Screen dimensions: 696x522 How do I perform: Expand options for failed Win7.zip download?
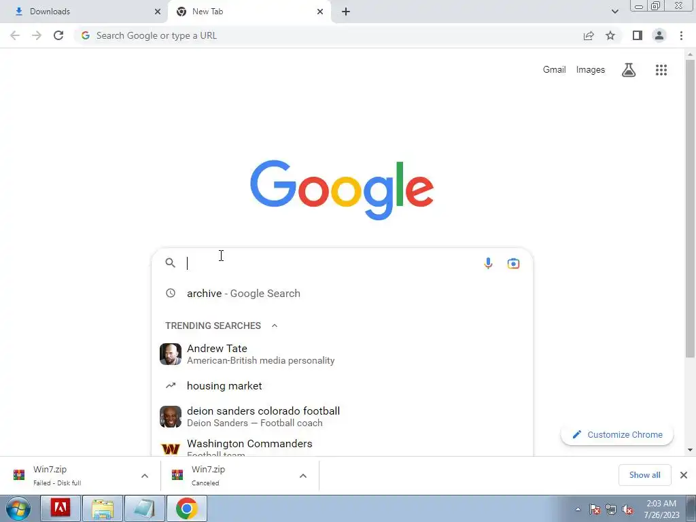tap(145, 476)
